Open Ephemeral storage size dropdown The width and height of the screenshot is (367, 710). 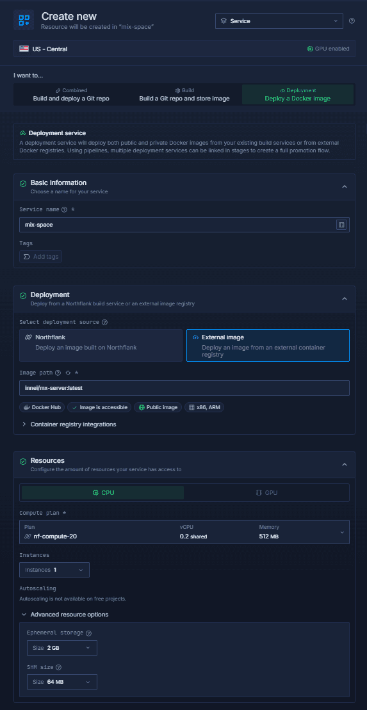62,648
